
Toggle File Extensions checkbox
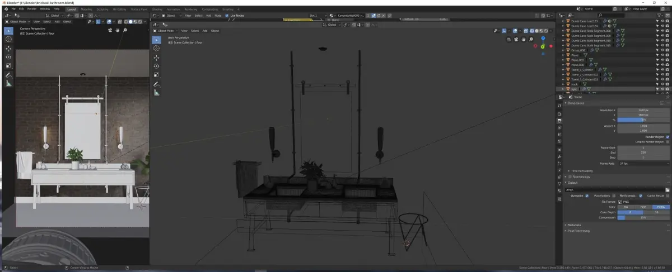(x=641, y=196)
